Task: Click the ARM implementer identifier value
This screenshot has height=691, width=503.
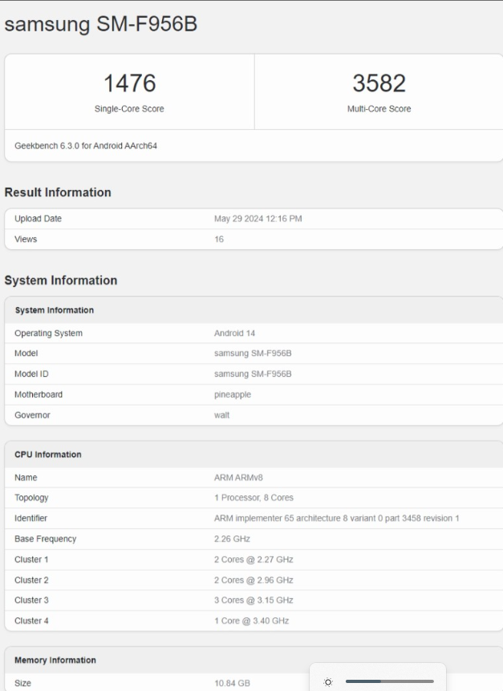Action: 336,519
